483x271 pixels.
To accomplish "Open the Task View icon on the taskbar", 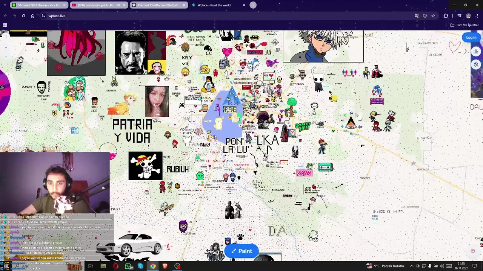I will (90, 266).
